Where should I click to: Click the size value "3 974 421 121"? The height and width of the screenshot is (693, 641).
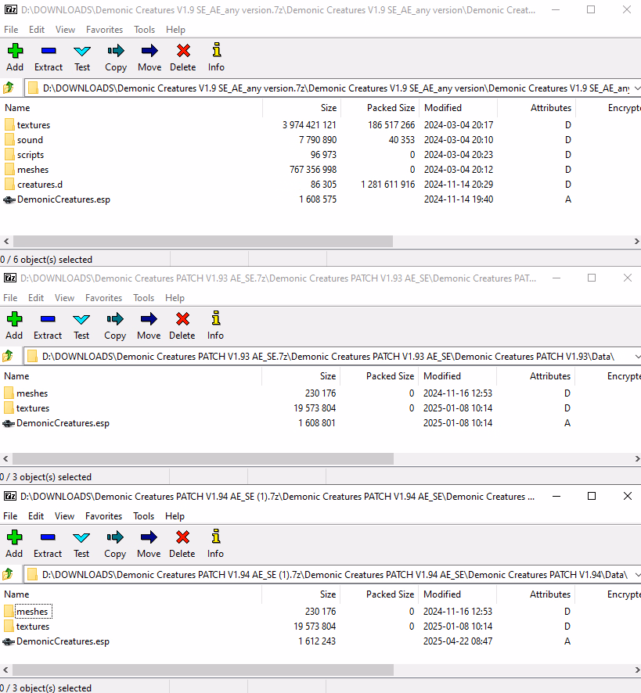point(309,125)
